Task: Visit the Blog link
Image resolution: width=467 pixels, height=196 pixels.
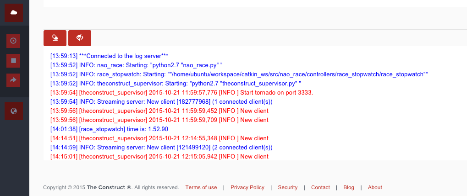Action: pos(349,187)
